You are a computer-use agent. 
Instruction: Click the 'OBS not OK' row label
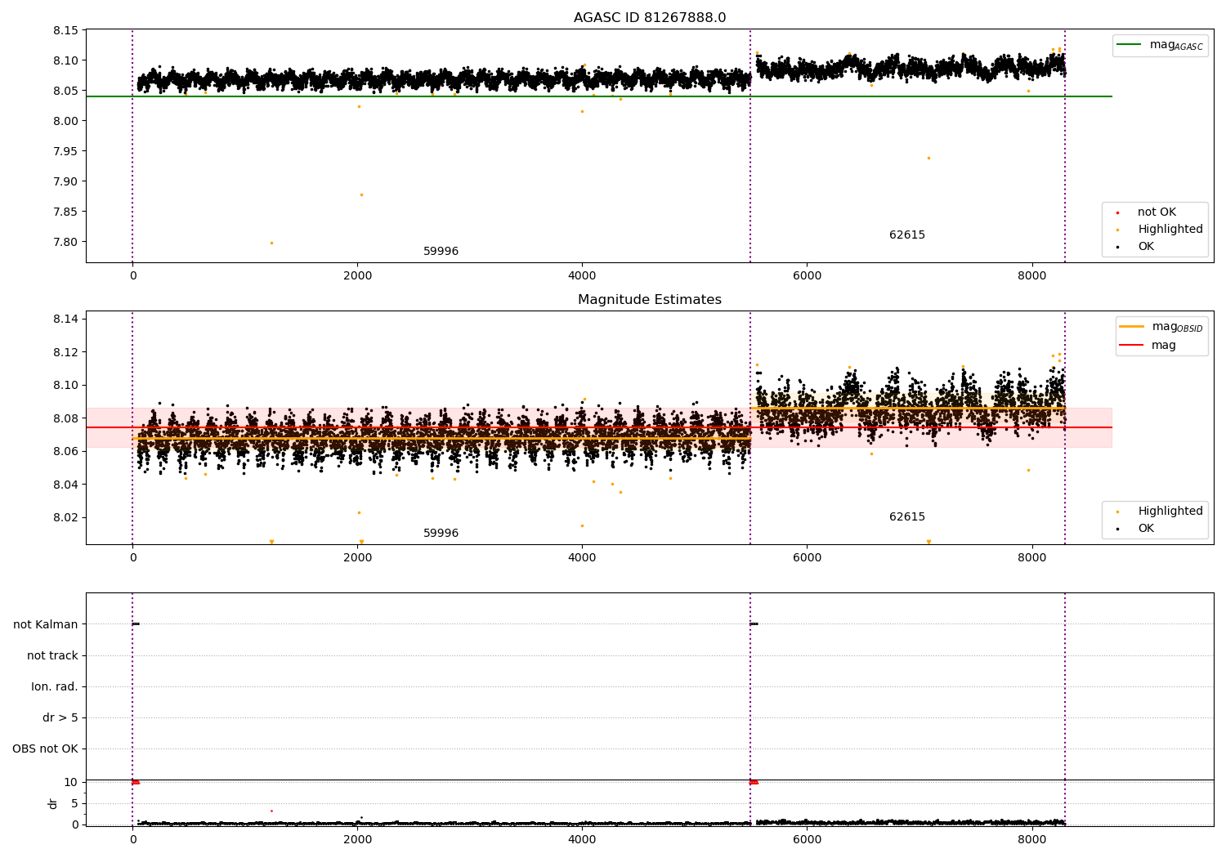click(x=46, y=749)
